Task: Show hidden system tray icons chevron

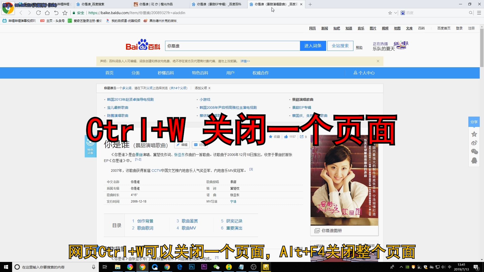Action: point(401,267)
